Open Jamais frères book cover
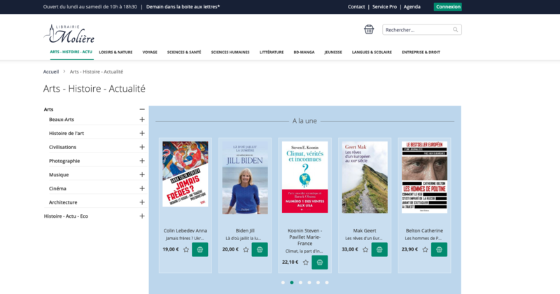Image resolution: width=560 pixels, height=294 pixels. (185, 174)
